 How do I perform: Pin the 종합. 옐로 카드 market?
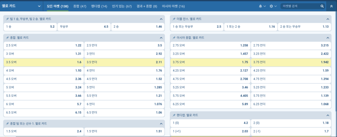[7, 38]
